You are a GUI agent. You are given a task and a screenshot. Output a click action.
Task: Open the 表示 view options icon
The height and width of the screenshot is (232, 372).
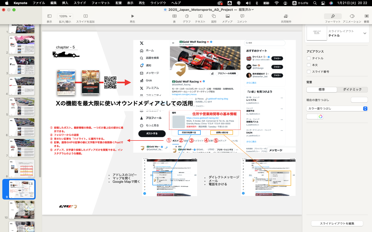pos(49,16)
